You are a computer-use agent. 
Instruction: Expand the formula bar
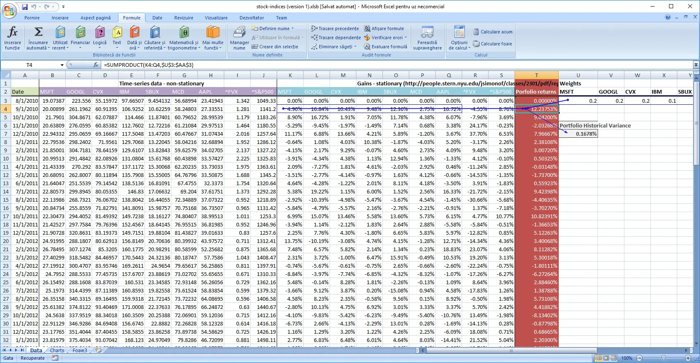click(696, 65)
